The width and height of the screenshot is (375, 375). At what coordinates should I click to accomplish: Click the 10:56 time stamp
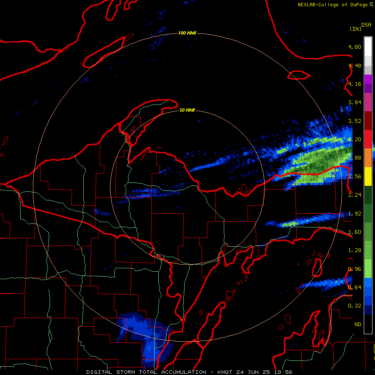(x=284, y=372)
